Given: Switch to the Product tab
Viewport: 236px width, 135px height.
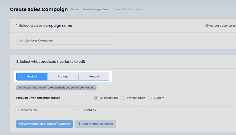Looking at the screenshot, I should click(x=32, y=77).
